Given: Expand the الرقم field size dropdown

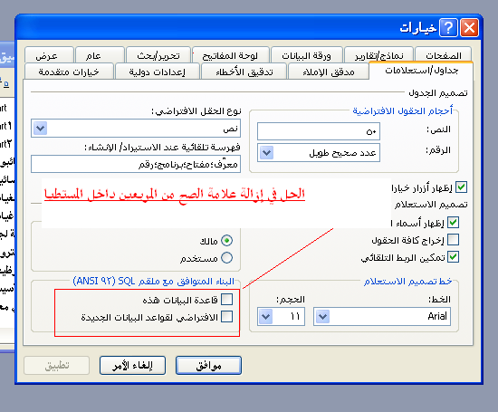Looking at the screenshot, I should tap(267, 153).
